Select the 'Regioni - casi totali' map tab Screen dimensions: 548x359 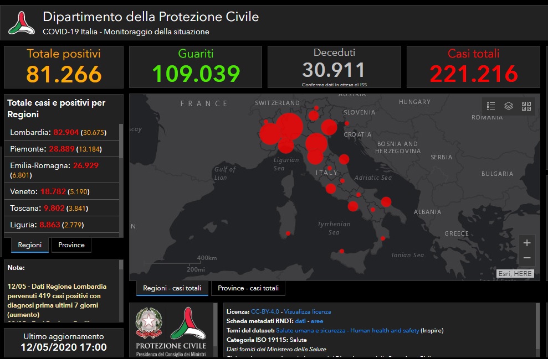click(172, 288)
